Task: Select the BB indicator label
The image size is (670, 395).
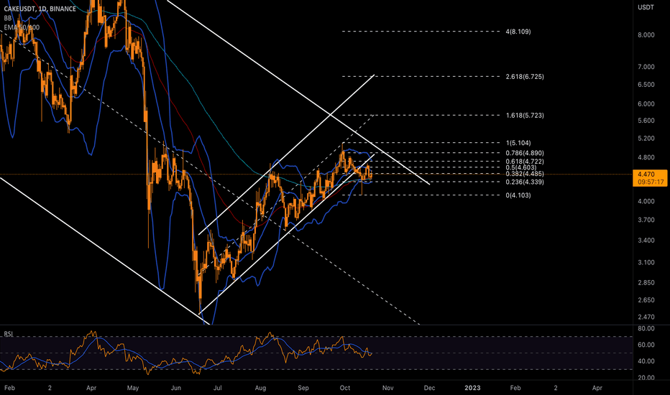Action: tap(8, 19)
